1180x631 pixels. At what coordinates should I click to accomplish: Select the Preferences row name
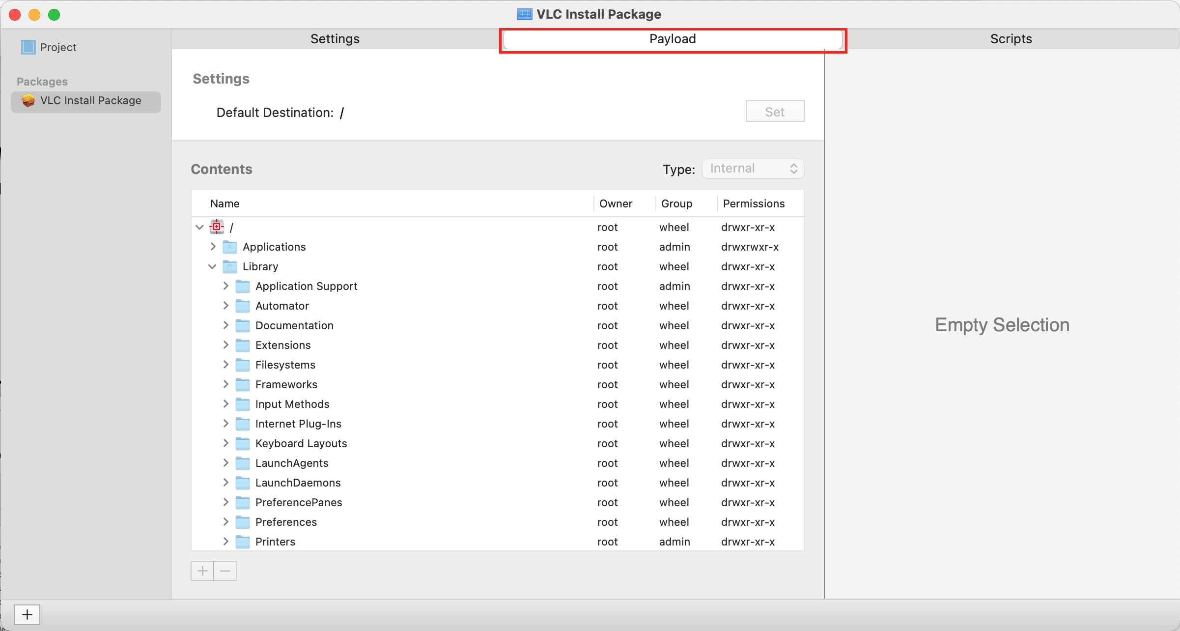coord(286,522)
